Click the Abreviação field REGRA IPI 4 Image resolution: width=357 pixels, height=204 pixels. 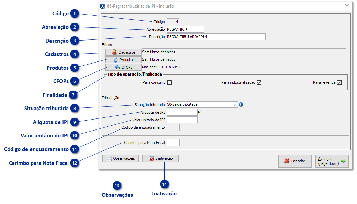185,29
